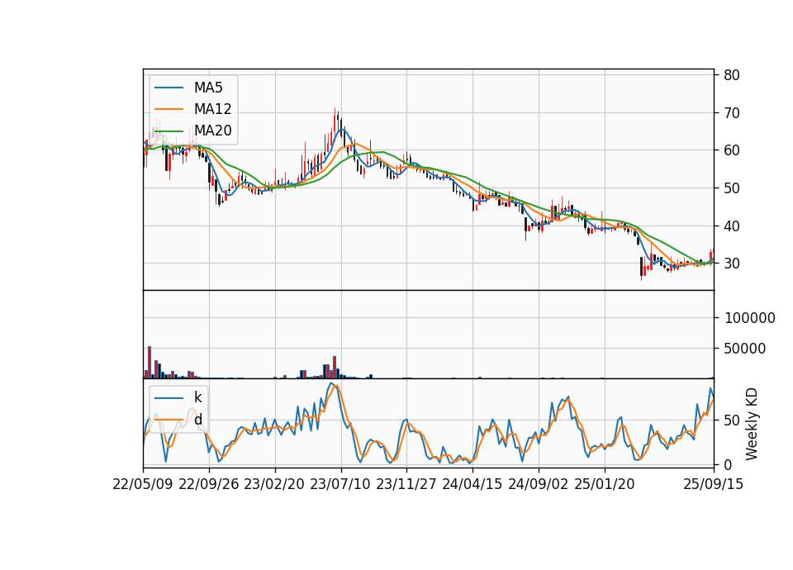Screen dimensions: 793x570
Task: Click the MA20 legend label
Action: point(212,131)
